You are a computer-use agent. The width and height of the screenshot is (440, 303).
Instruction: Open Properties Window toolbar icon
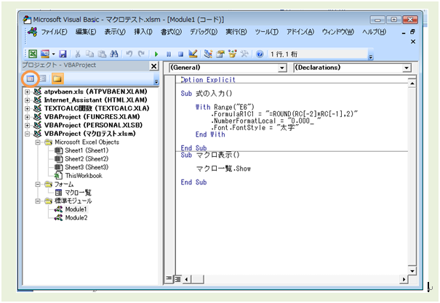[x=220, y=54]
